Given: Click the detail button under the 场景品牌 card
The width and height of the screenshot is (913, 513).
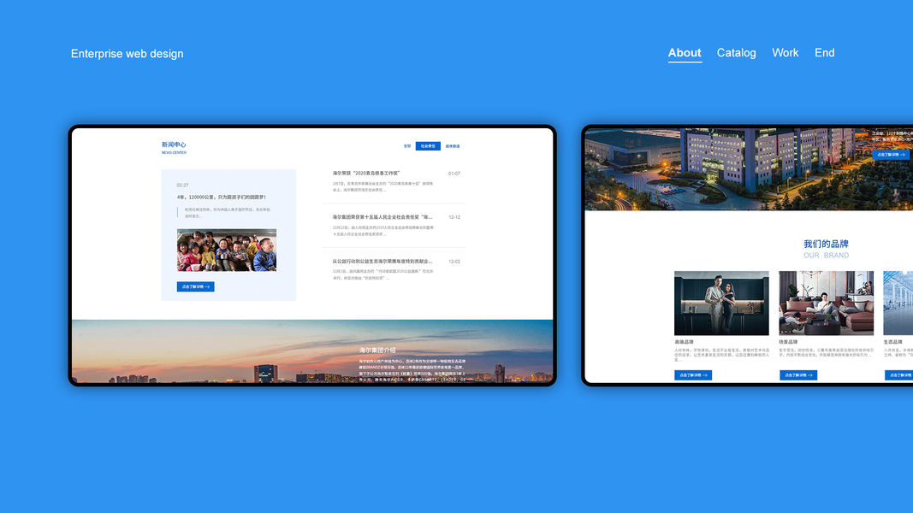Looking at the screenshot, I should coord(798,375).
